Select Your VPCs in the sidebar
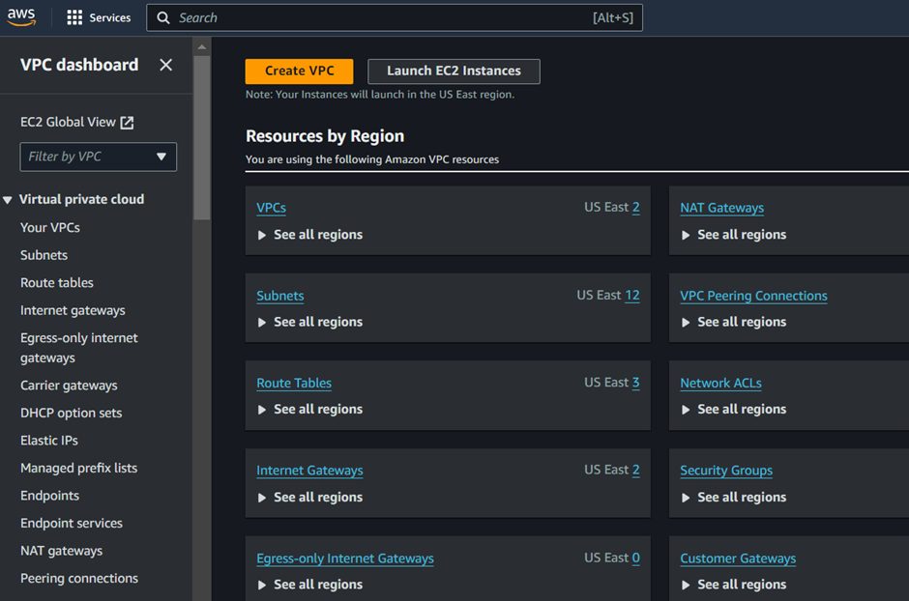This screenshot has width=909, height=601. [x=50, y=227]
